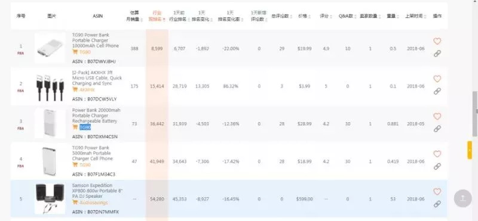The height and width of the screenshot is (221, 478).
Task: Click weekly rank value 54,280
Action: tap(157, 199)
